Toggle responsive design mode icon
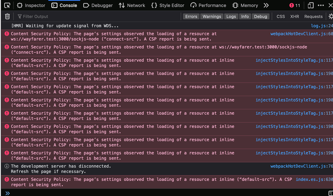 311,5
